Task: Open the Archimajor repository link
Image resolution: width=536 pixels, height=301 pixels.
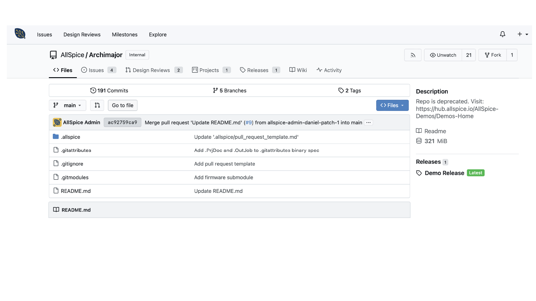Action: tap(106, 55)
